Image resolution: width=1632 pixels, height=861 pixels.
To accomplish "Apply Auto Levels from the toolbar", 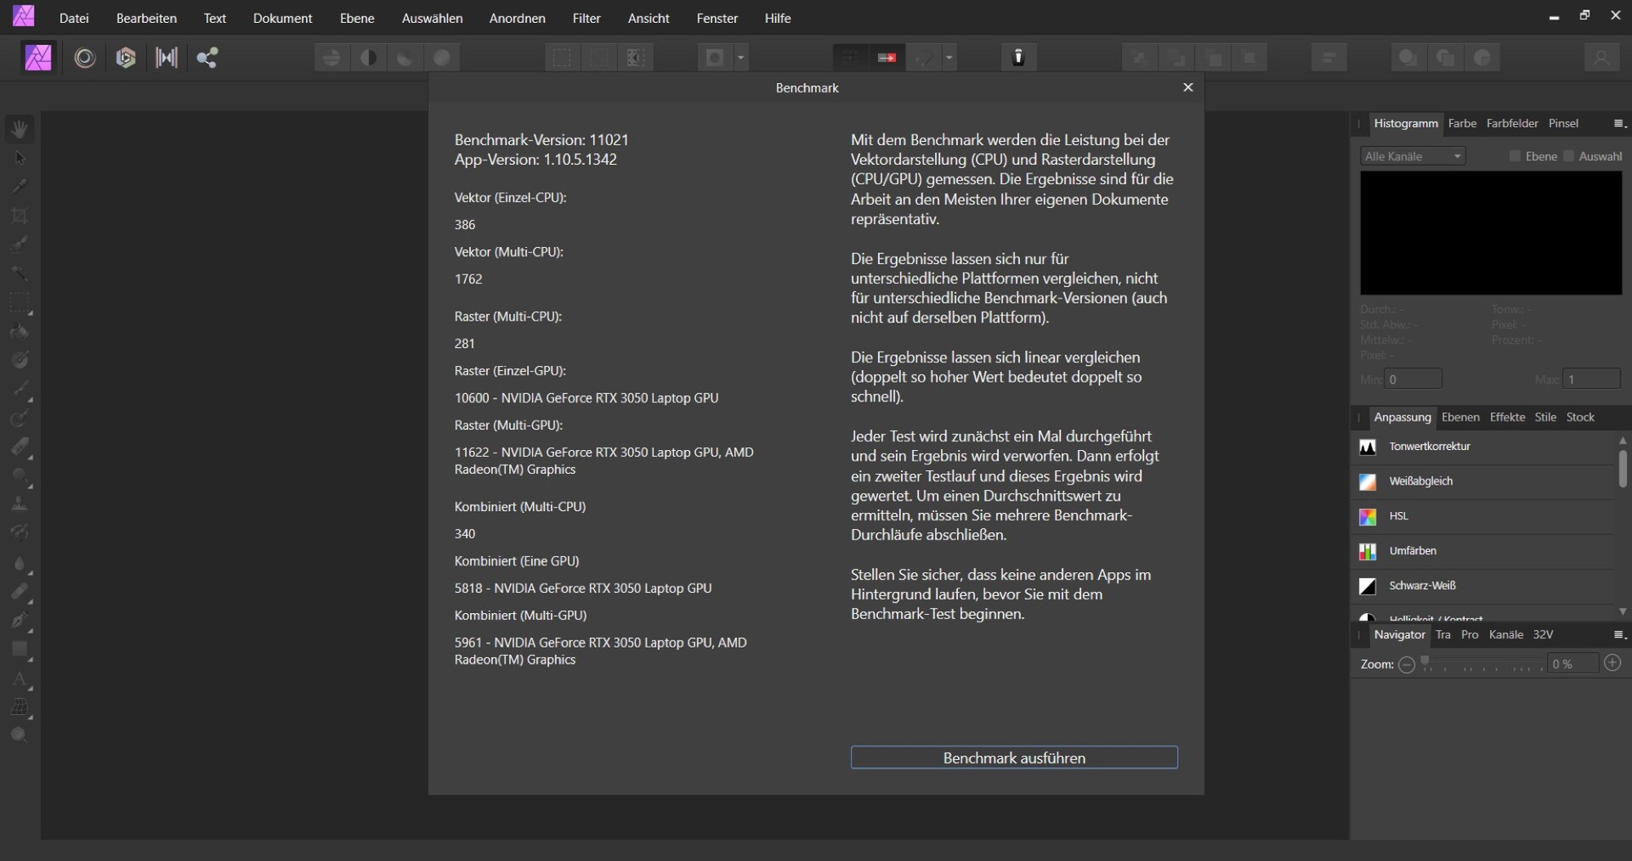I will pyautogui.click(x=331, y=58).
